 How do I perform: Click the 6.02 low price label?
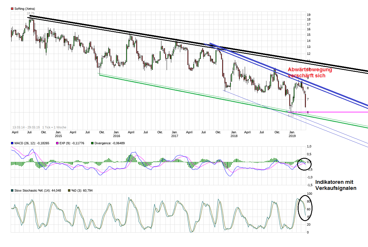coord(291,115)
